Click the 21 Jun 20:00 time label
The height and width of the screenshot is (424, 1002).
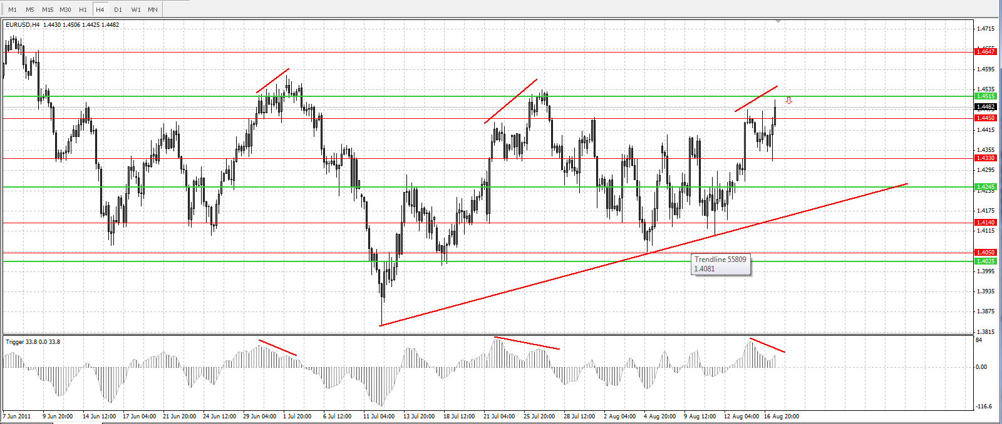[x=179, y=416]
